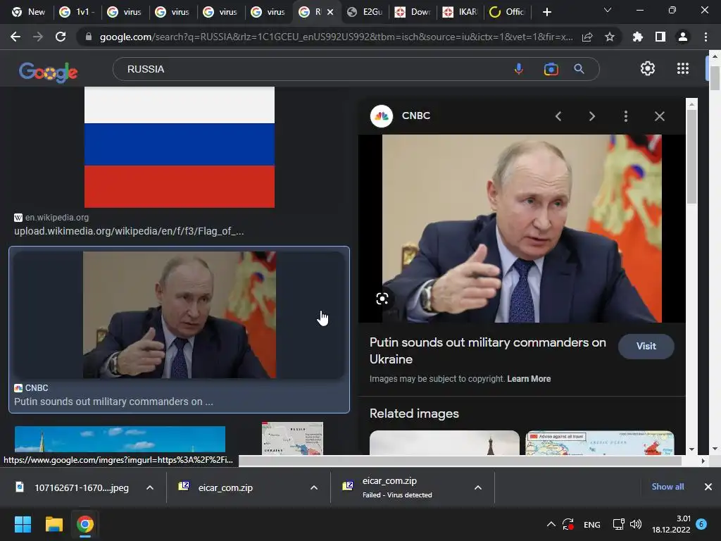Image resolution: width=721 pixels, height=541 pixels.
Task: Open Putin sounds out military commanders headline
Action: (x=487, y=351)
